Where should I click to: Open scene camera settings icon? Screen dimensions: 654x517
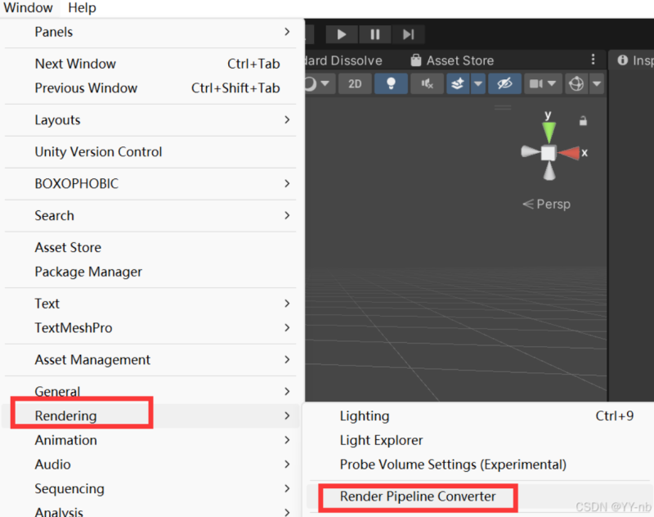[x=537, y=83]
